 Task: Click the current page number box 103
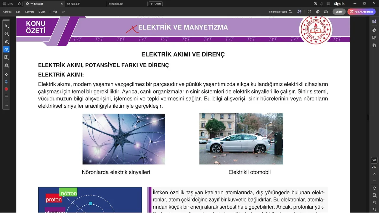coord(374,160)
